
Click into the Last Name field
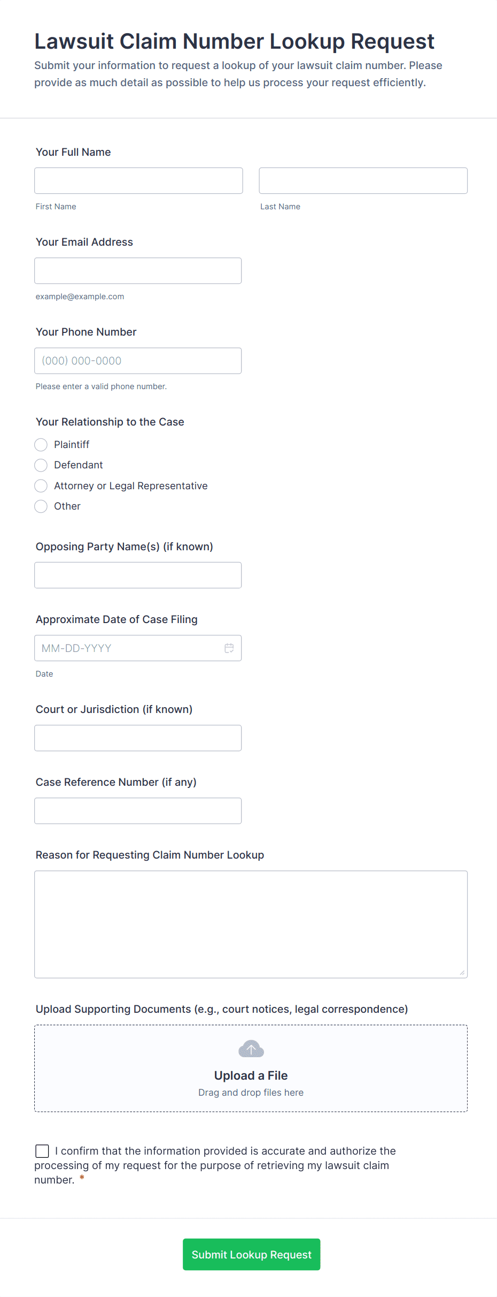[x=363, y=181]
